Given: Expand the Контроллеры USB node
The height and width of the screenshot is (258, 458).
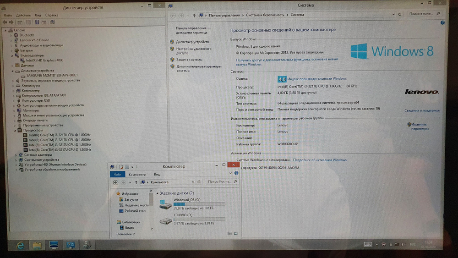Looking at the screenshot, I should click(14, 100).
